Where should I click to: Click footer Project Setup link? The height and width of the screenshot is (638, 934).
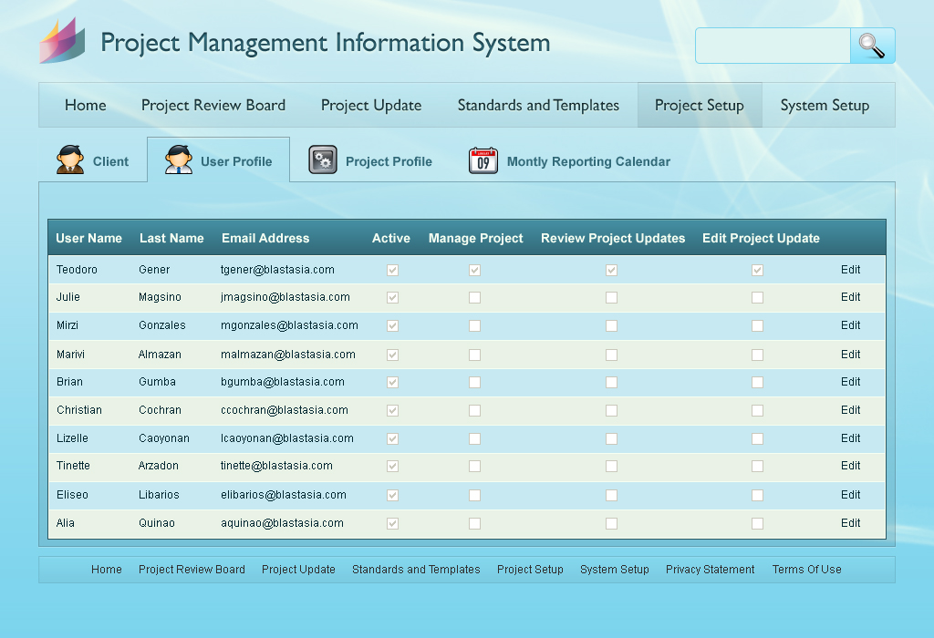coord(530,570)
